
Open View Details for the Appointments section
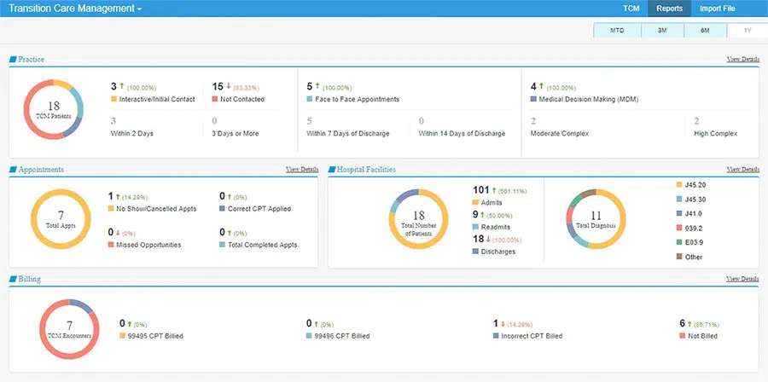tap(302, 169)
